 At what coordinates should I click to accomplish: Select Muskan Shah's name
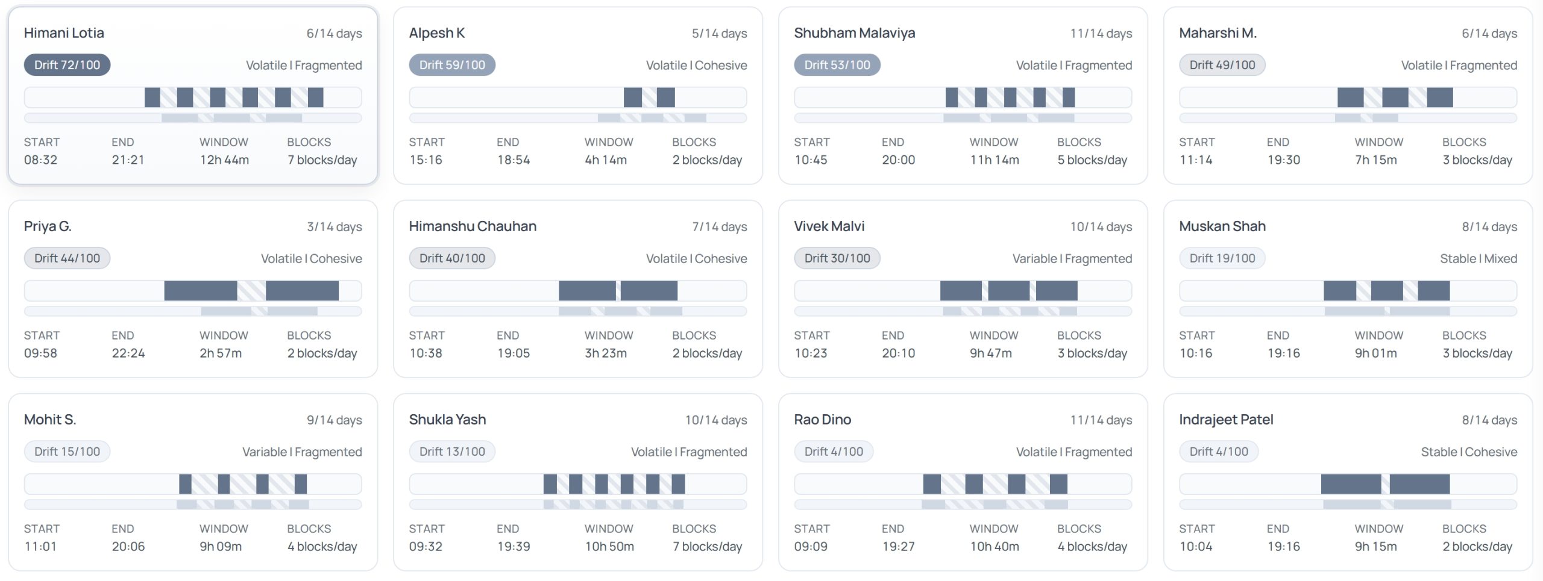[x=1222, y=226]
